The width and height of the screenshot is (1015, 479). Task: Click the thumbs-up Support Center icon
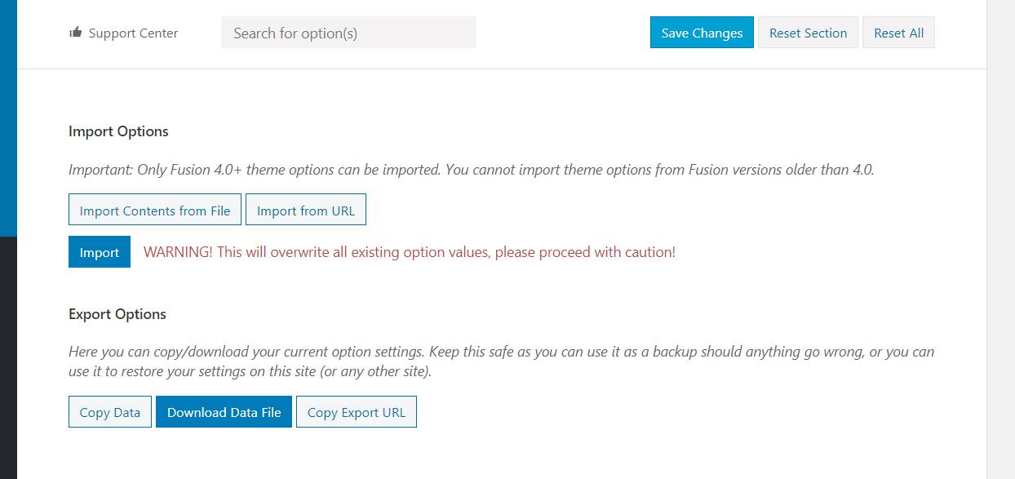[76, 33]
